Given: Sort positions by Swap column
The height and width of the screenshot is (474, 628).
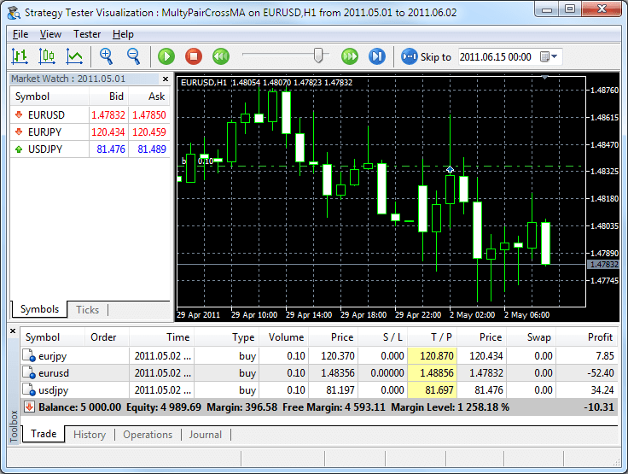Looking at the screenshot, I should coord(531,337).
